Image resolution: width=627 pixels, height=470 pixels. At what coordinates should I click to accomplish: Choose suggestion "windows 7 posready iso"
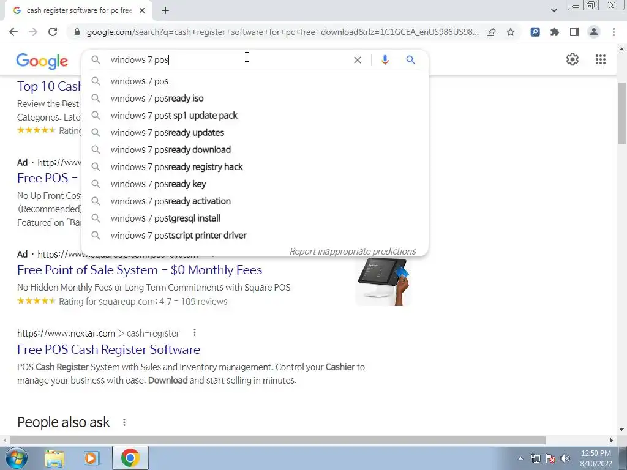[x=255, y=99]
